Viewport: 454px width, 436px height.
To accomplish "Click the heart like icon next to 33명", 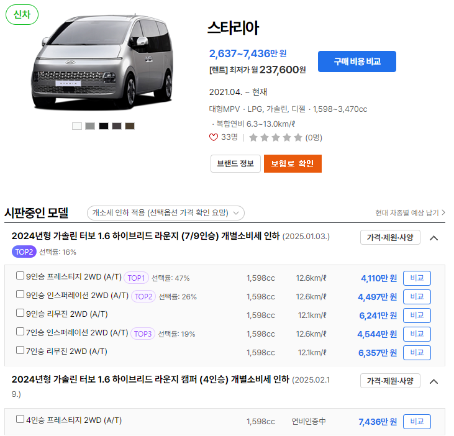I will (x=214, y=137).
